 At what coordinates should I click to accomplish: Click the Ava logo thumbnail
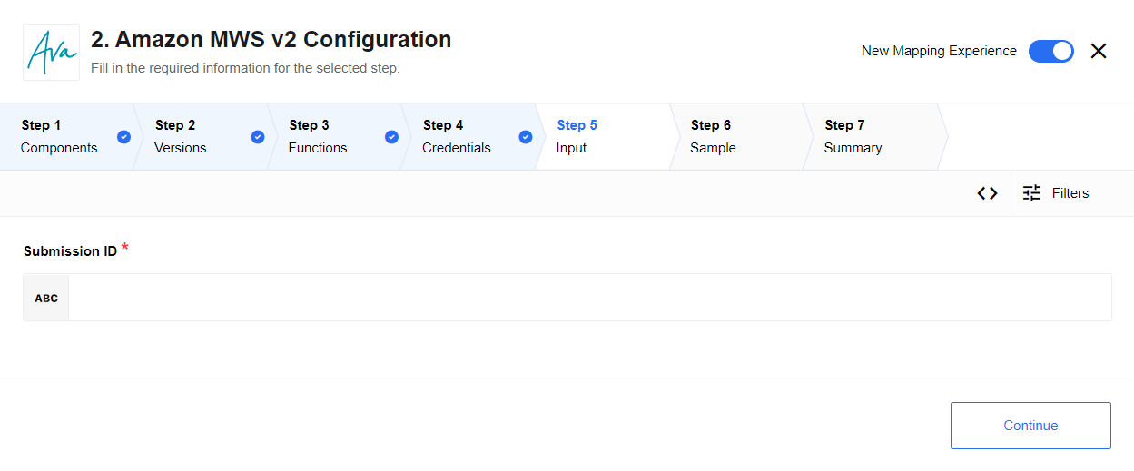(51, 53)
